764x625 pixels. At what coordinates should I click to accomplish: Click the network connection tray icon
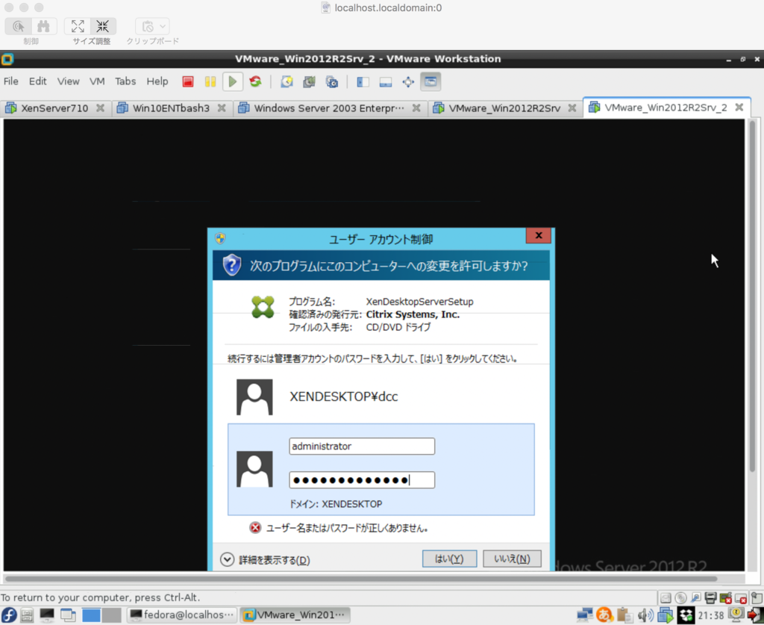pos(585,615)
